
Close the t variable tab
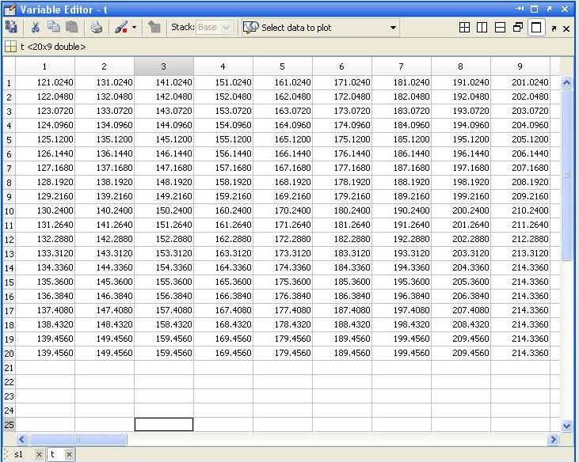69,455
